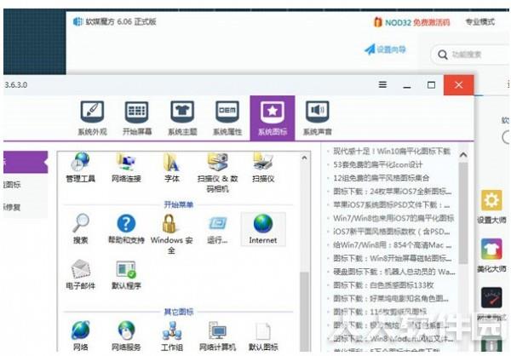This screenshot has height=356, width=511.
Task: Open link 现代感十足！Win10扁平化图标下载
Action: (x=392, y=152)
